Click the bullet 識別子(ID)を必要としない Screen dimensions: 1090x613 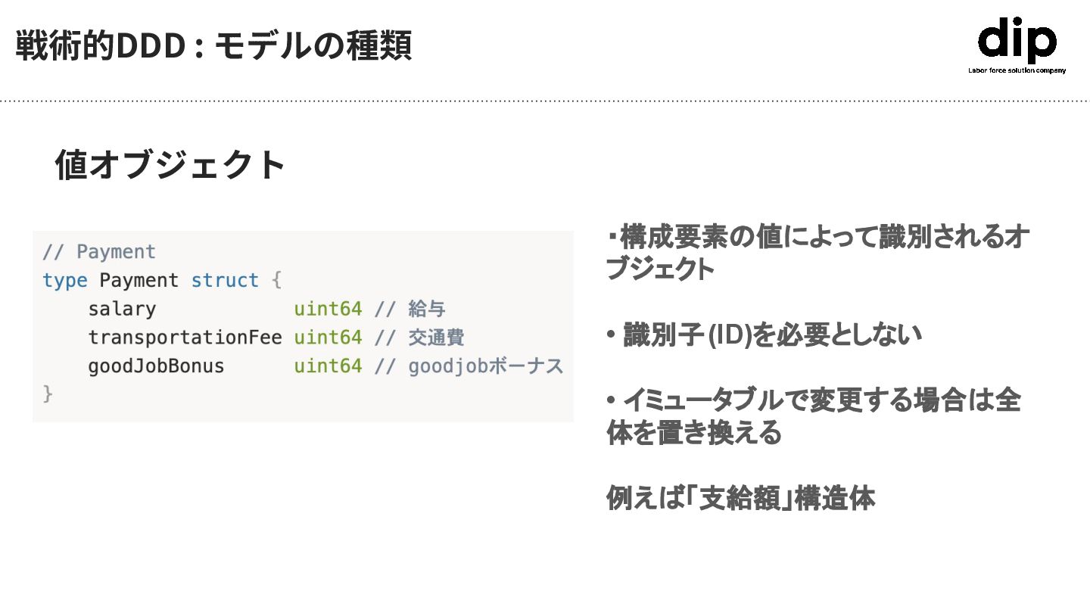pos(765,335)
